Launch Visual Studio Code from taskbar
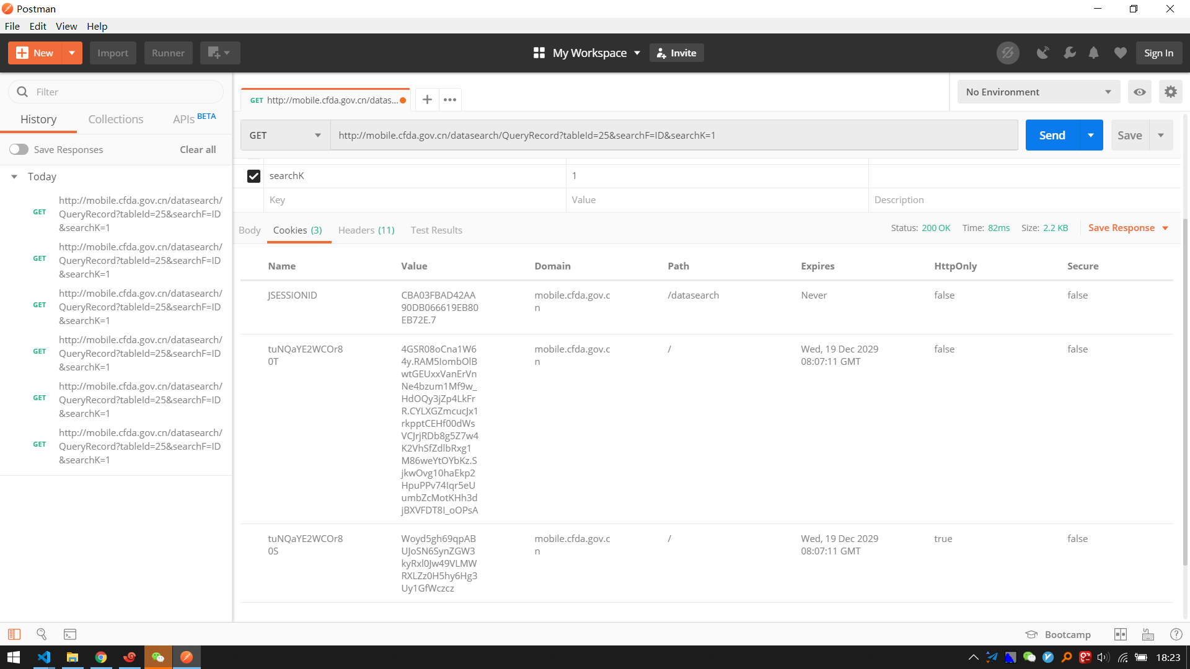 tap(44, 657)
